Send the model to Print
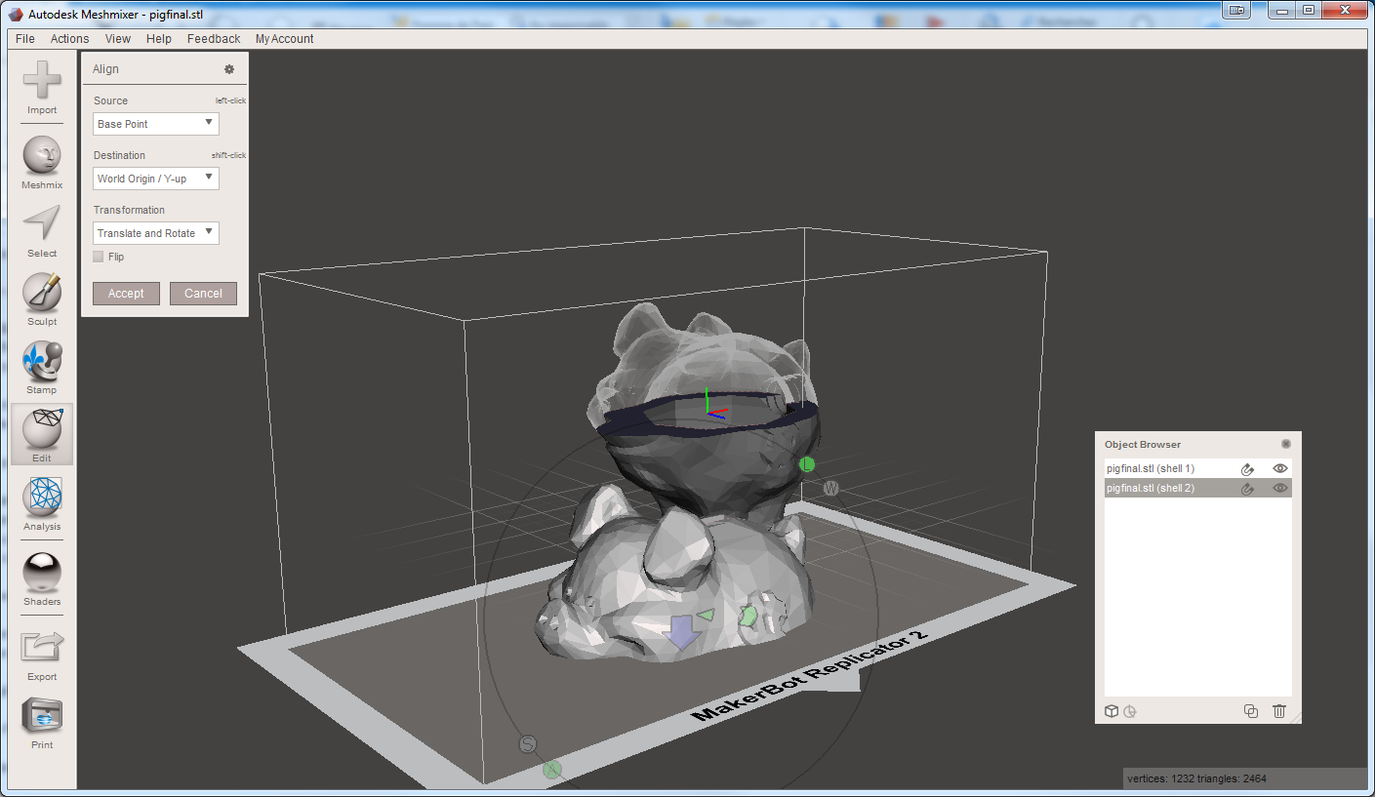The height and width of the screenshot is (797, 1375). pyautogui.click(x=42, y=724)
